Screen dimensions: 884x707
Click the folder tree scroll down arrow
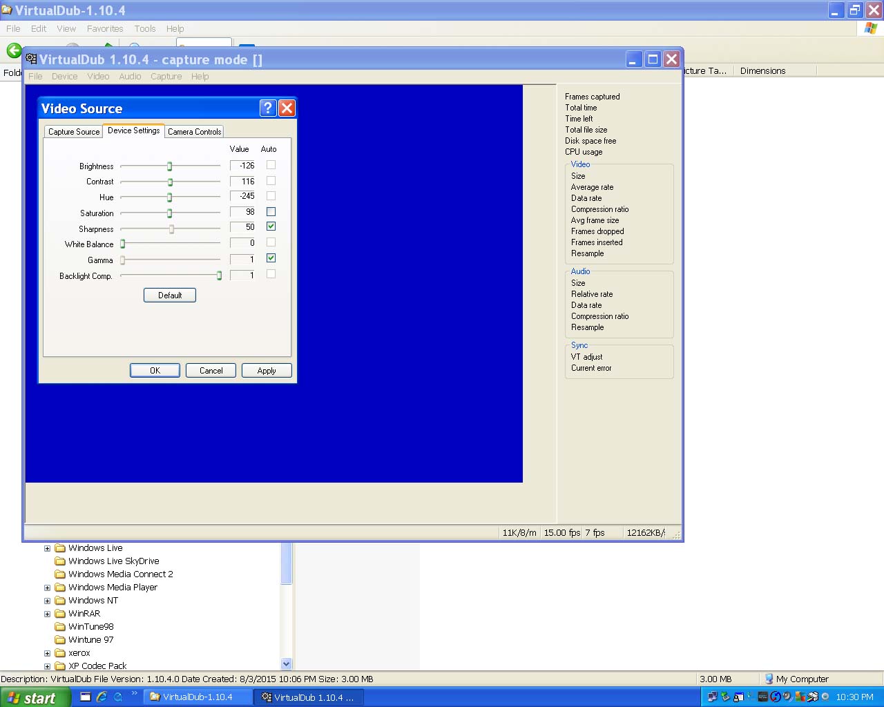pos(287,664)
